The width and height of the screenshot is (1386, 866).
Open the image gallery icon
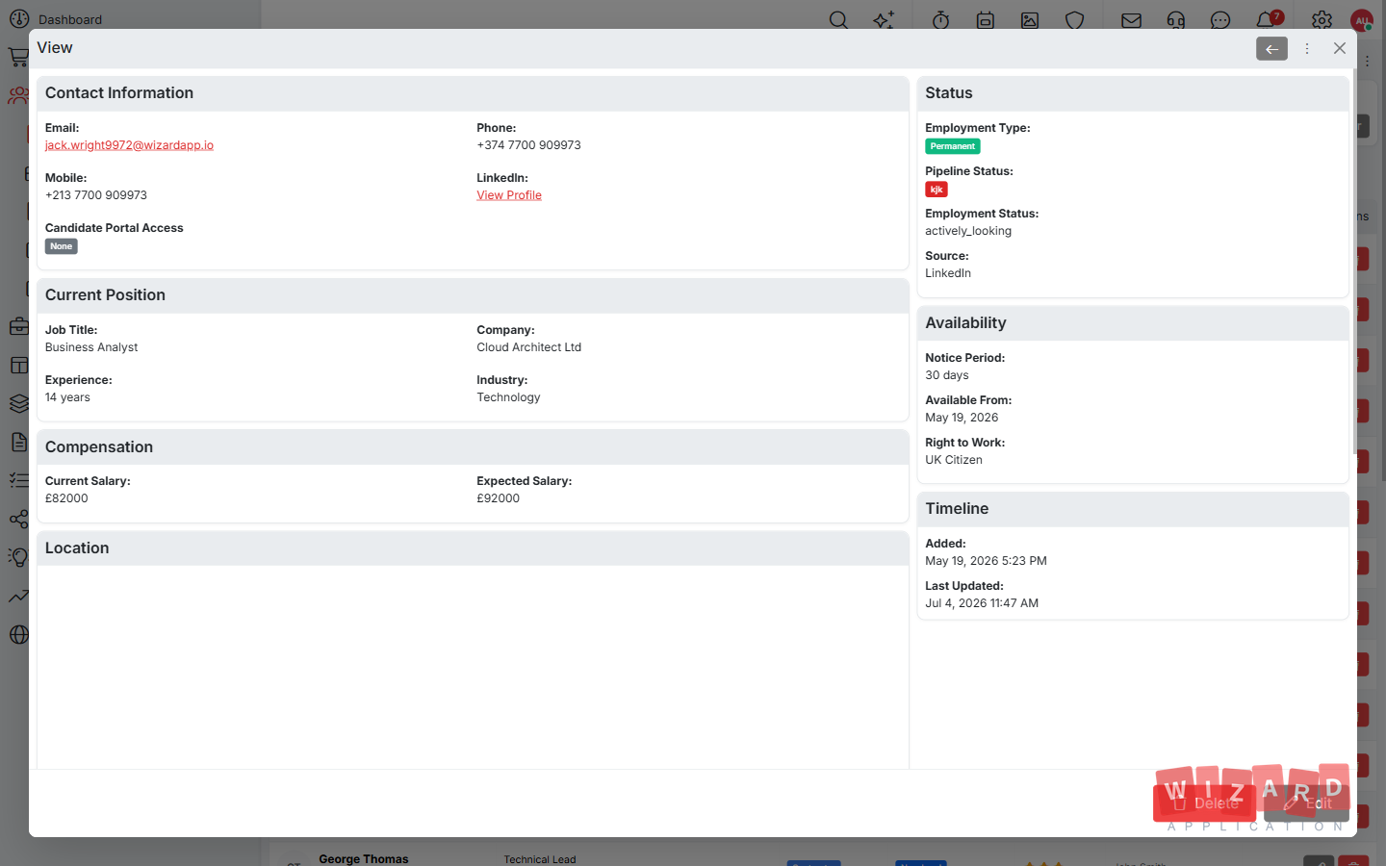pyautogui.click(x=1030, y=19)
